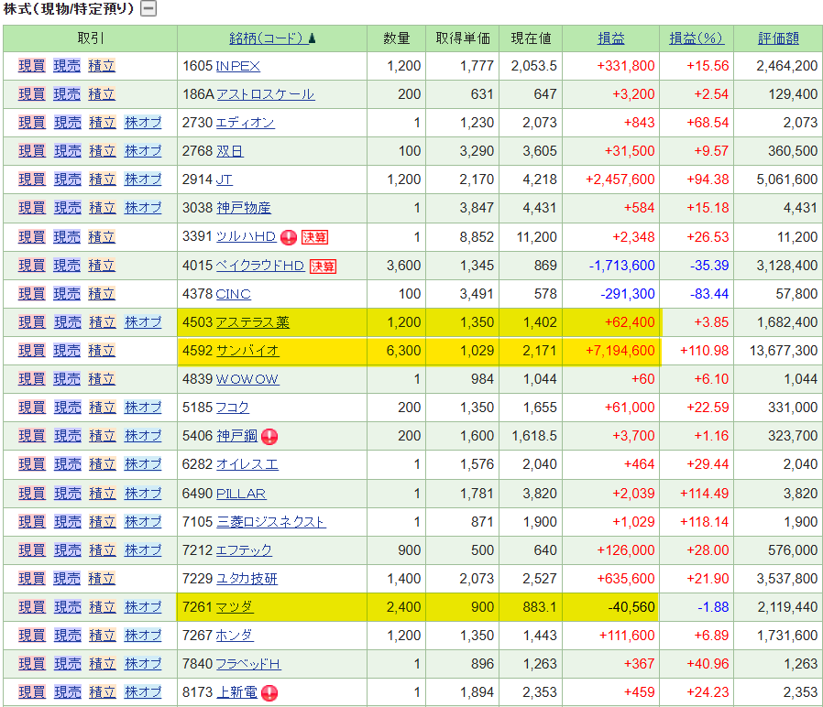Screen dimensions: 823x707
Task: Open the PILLAR stock link
Action: tap(241, 494)
